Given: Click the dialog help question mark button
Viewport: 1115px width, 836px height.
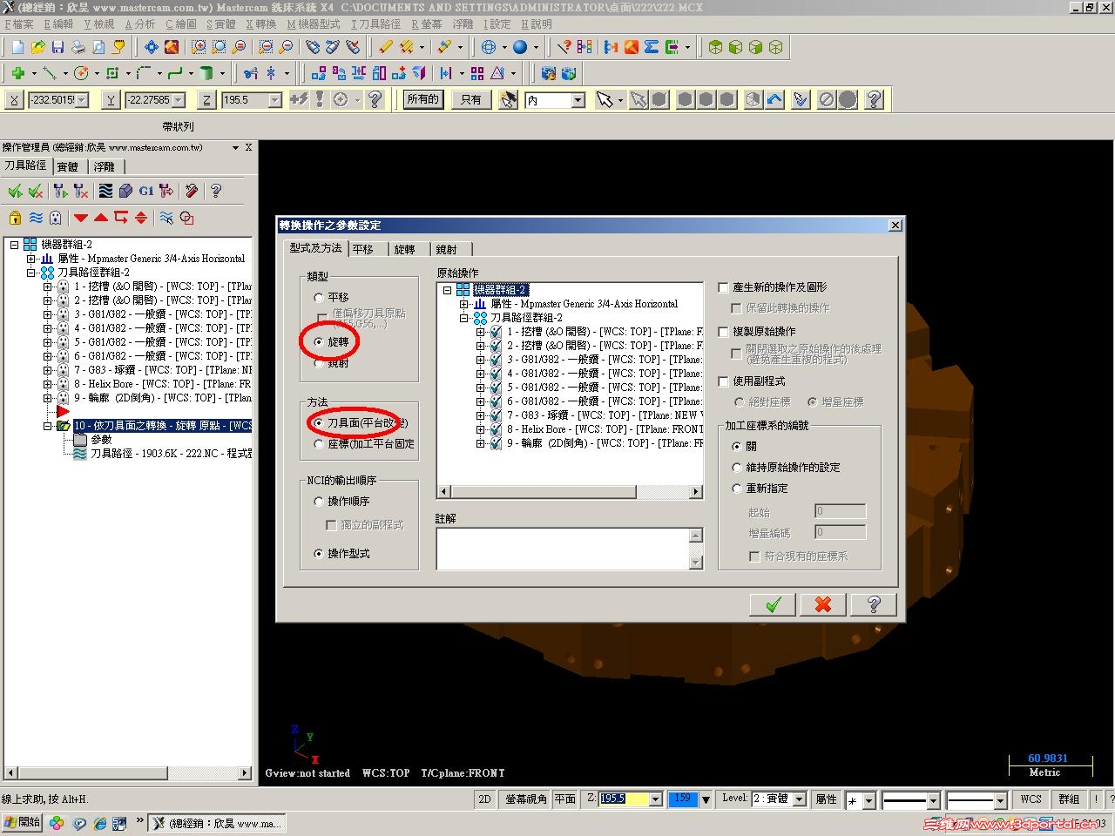Looking at the screenshot, I should (x=874, y=604).
